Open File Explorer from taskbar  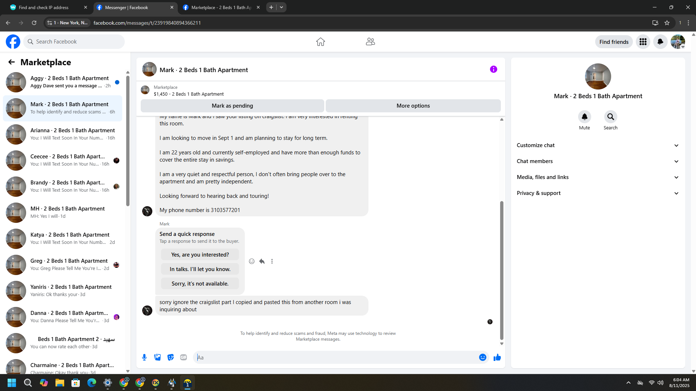(60, 383)
